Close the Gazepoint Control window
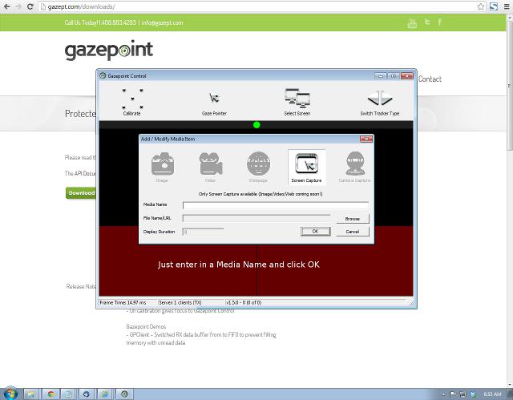513x400 pixels. point(406,76)
